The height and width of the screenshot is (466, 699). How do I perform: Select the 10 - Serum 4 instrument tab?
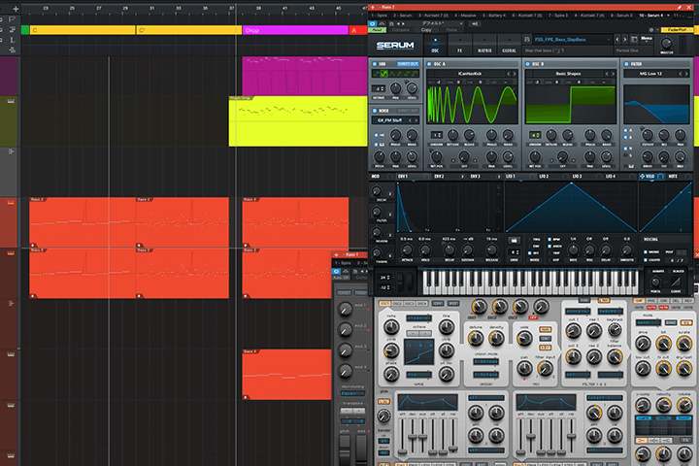pyautogui.click(x=651, y=16)
